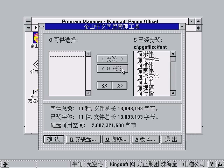Click the 金 input method icon in status bar

click(x=5, y=164)
